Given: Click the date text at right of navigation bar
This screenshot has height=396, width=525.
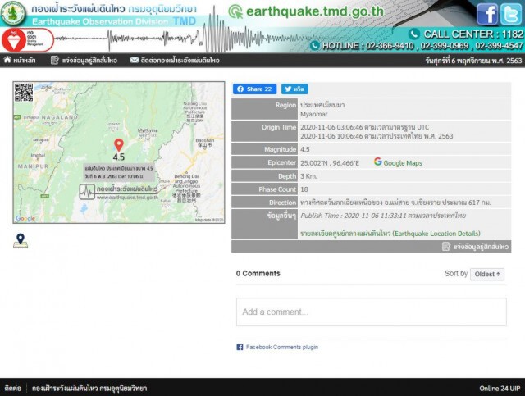Looking at the screenshot, I should point(473,61).
